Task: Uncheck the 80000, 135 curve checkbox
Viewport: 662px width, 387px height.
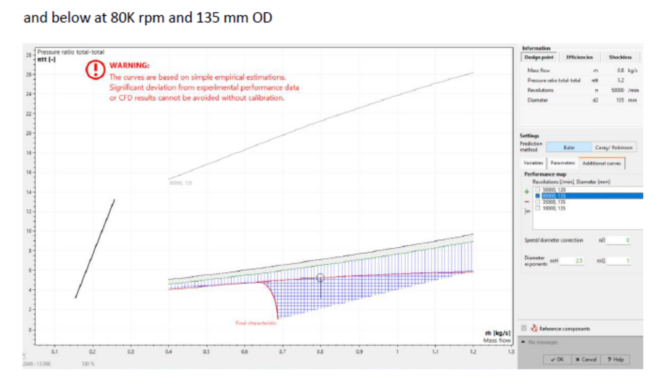Action: pyautogui.click(x=537, y=196)
